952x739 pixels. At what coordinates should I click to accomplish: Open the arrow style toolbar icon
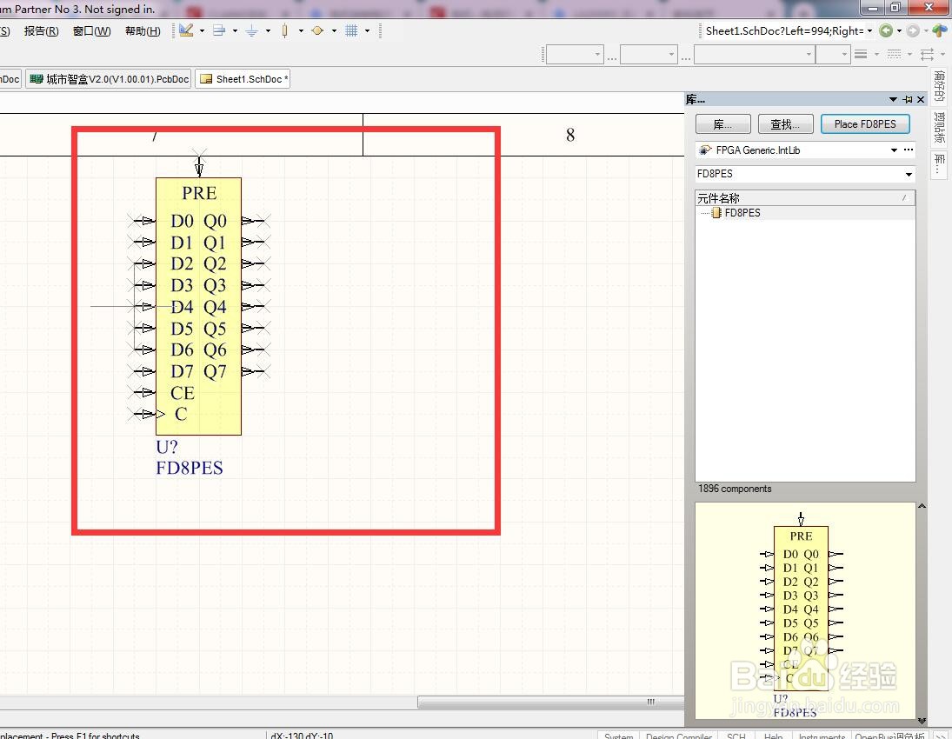927,55
